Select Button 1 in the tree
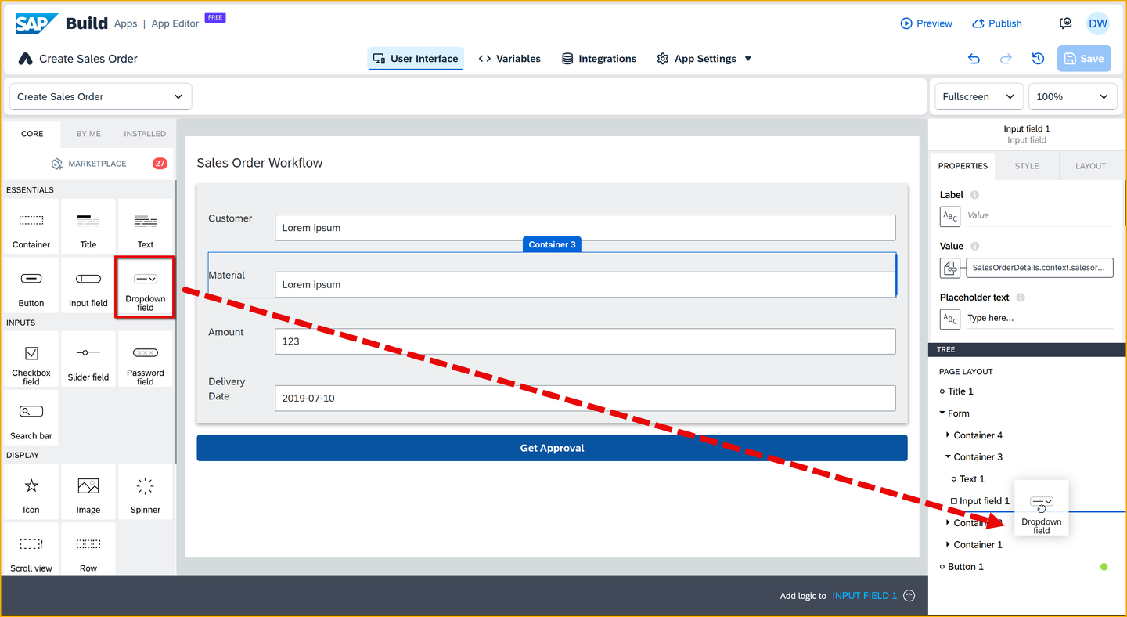Image resolution: width=1127 pixels, height=617 pixels. [966, 567]
